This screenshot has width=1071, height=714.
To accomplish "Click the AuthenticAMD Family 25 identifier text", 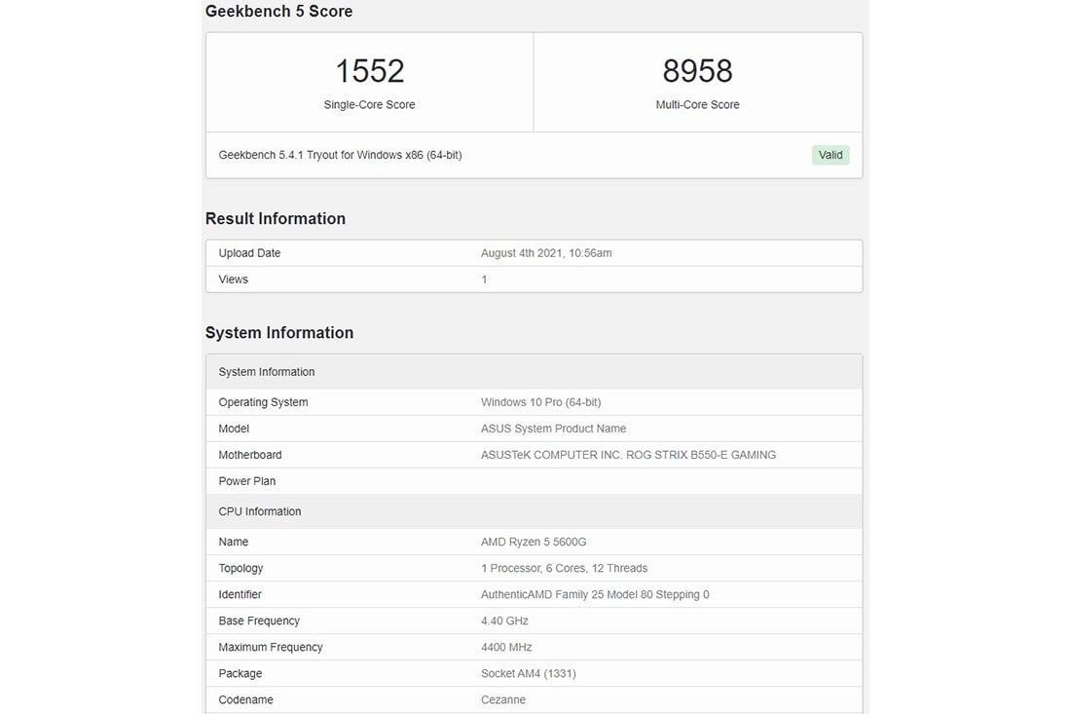I will tap(595, 594).
